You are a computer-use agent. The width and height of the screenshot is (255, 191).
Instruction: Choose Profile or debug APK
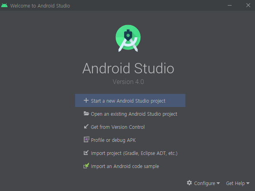point(130,140)
